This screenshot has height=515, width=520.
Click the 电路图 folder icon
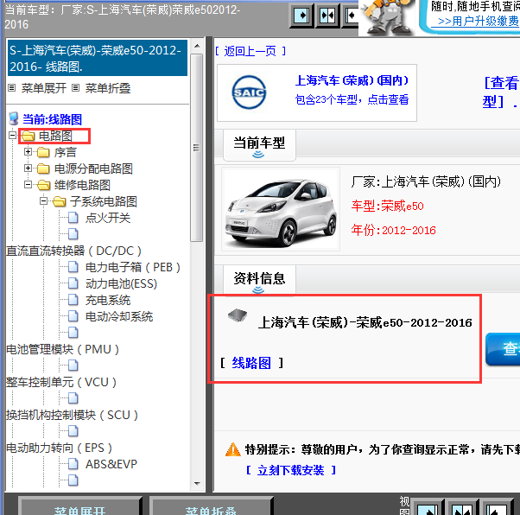tap(29, 136)
